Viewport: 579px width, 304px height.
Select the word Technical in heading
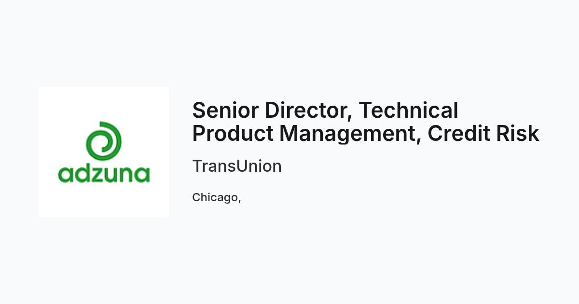coord(408,110)
